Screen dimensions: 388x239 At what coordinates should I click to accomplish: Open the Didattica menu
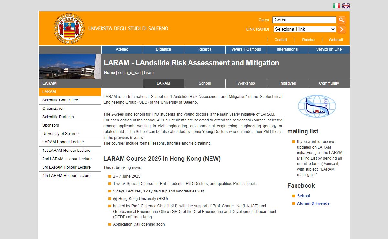(x=163, y=49)
